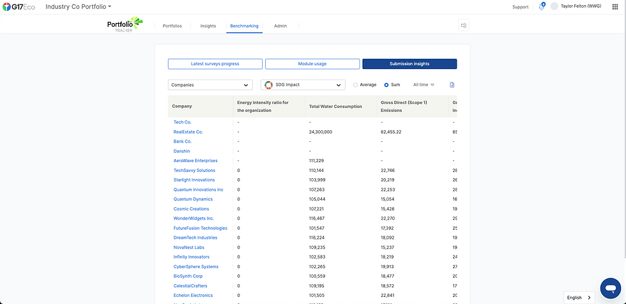The image size is (626, 304).
Task: Click the SDG Impact colour wheel icon
Action: point(269,84)
